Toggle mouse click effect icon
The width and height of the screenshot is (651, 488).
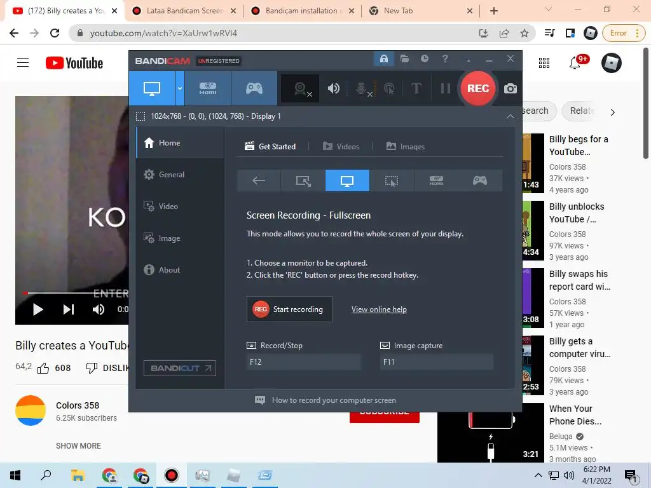(x=389, y=88)
